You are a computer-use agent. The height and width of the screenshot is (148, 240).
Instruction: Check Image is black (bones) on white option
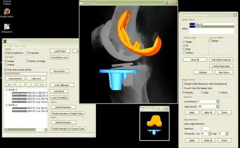point(183,84)
